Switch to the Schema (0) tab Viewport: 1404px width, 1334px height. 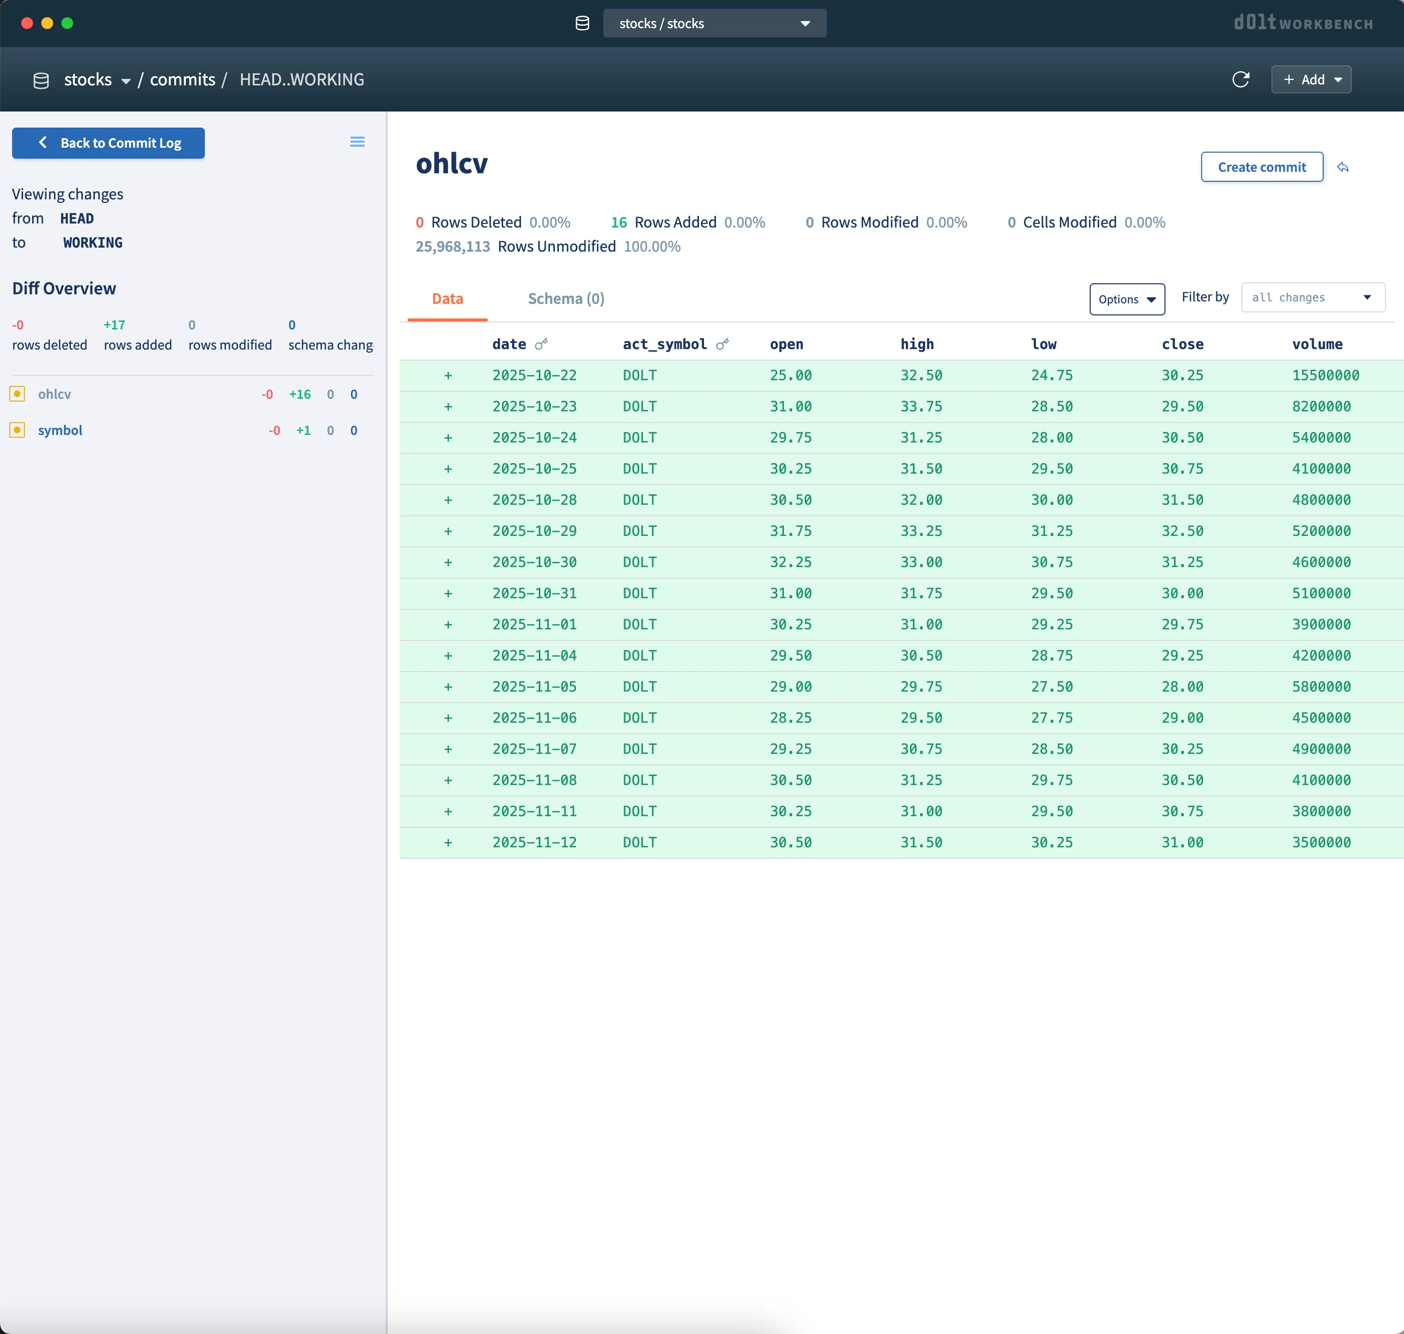coord(565,299)
